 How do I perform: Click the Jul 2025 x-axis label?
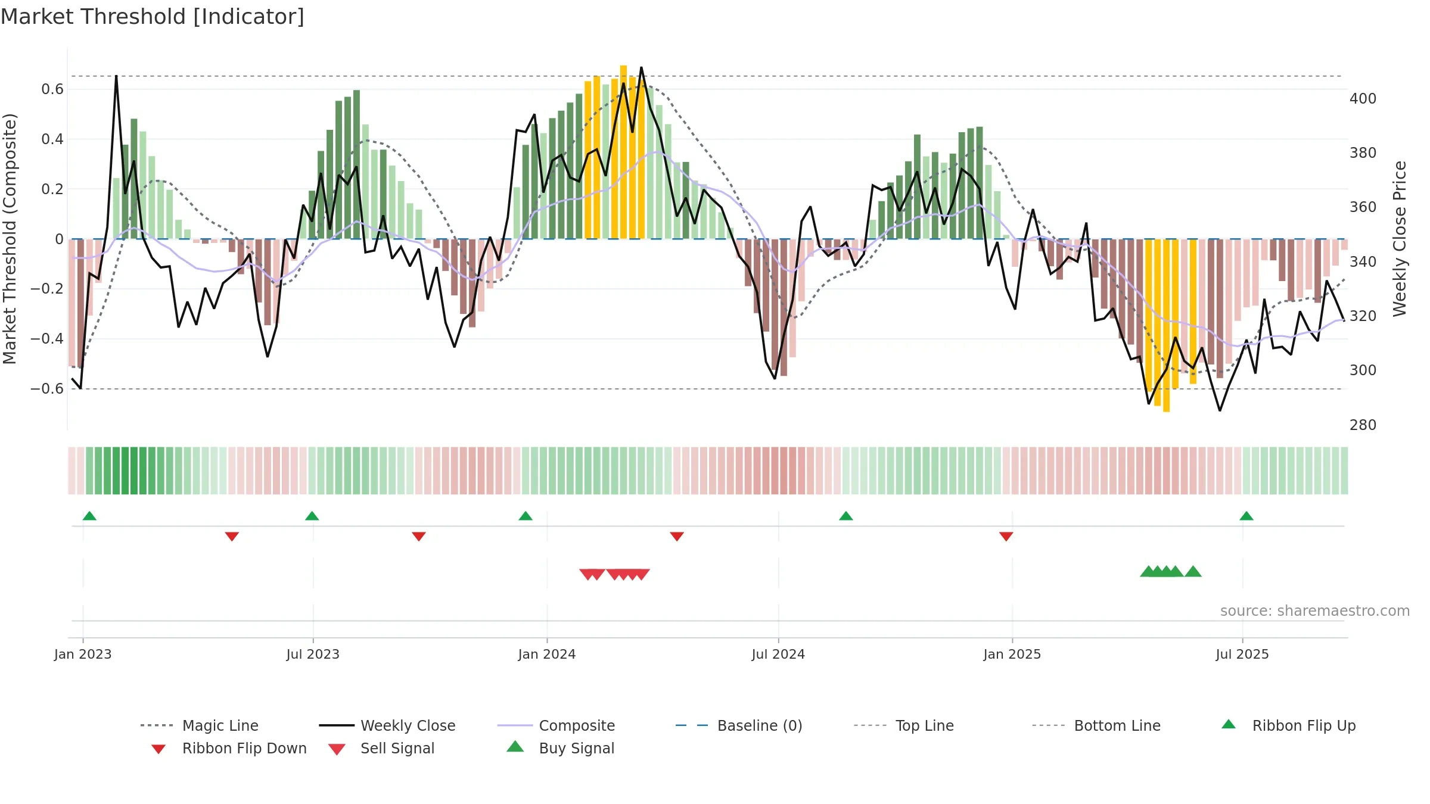tap(1242, 655)
